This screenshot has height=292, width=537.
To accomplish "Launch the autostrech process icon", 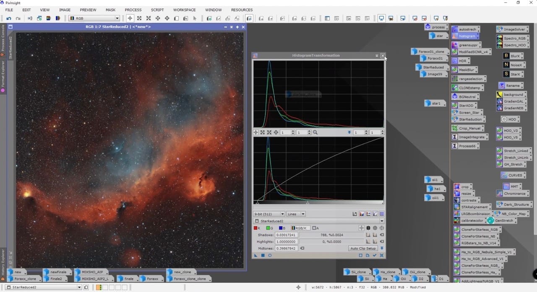I will (x=465, y=29).
